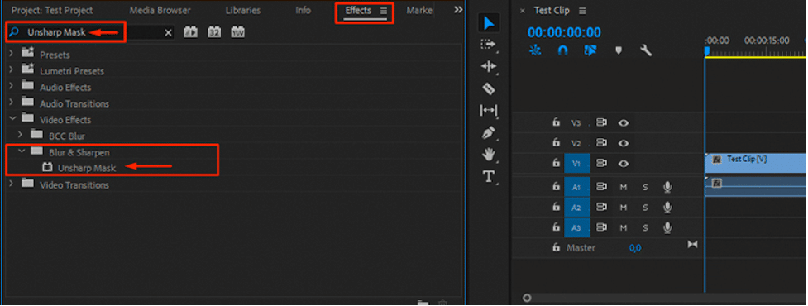This screenshot has height=306, width=808.
Task: Select the Selection arrow tool
Action: coord(489,23)
